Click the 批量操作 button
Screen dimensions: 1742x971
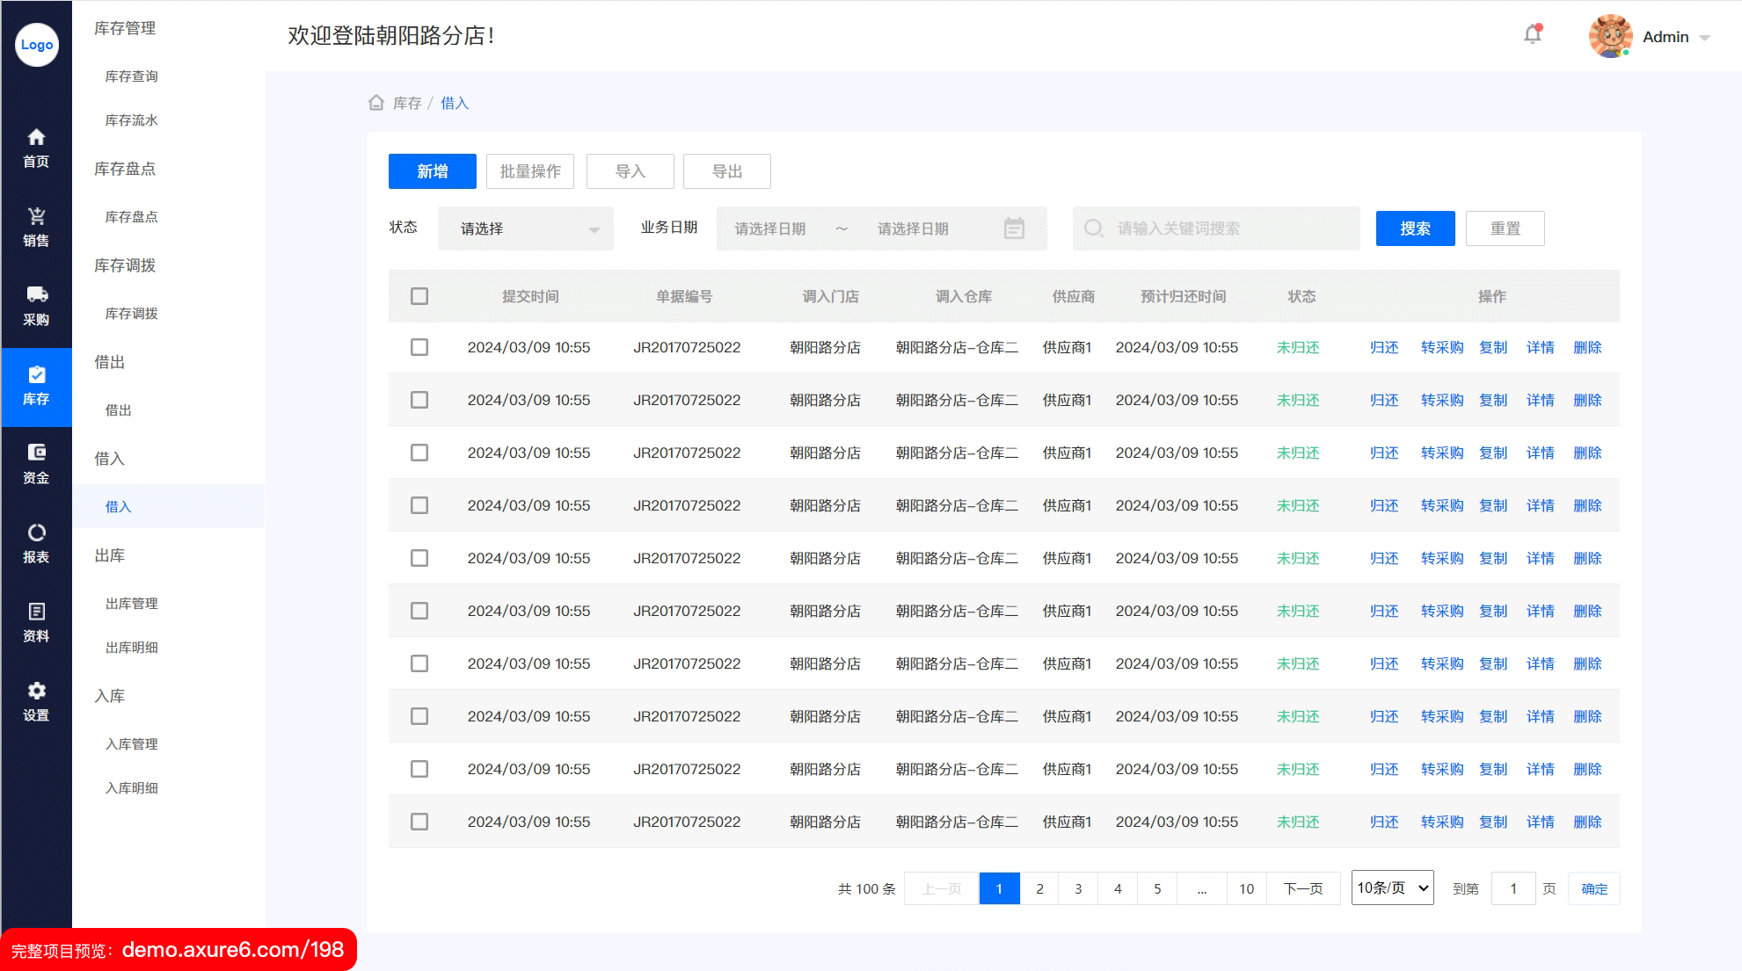(530, 171)
